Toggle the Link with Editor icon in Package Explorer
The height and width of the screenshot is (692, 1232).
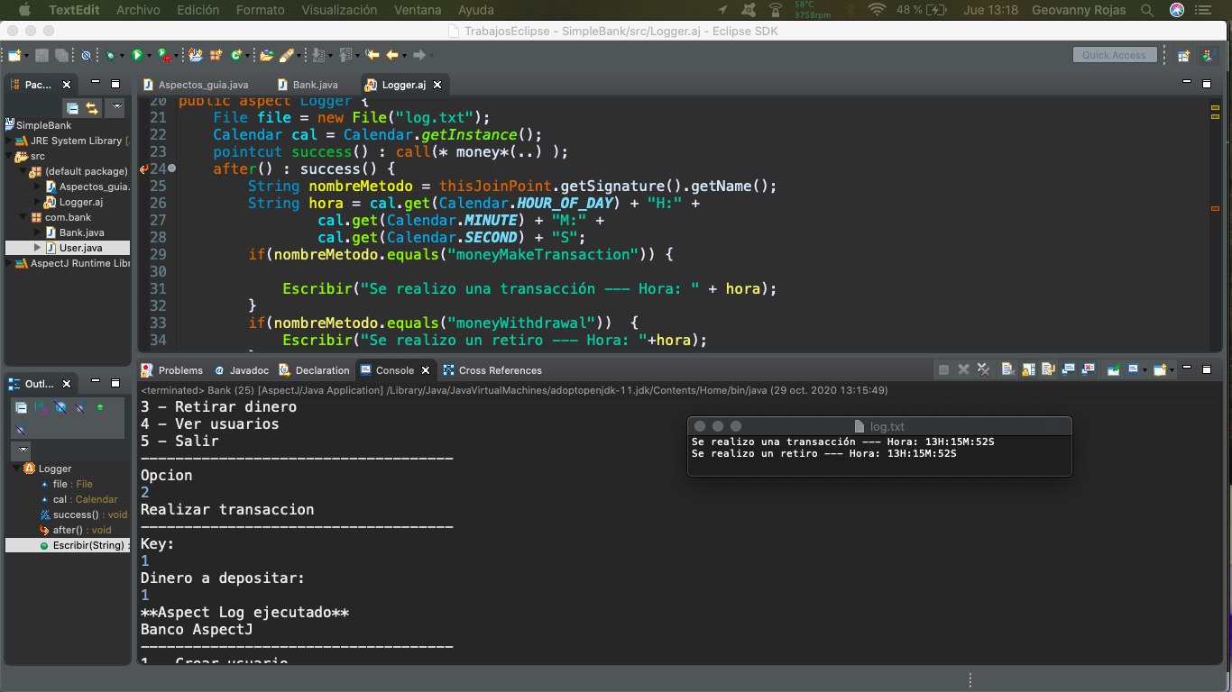(x=91, y=109)
